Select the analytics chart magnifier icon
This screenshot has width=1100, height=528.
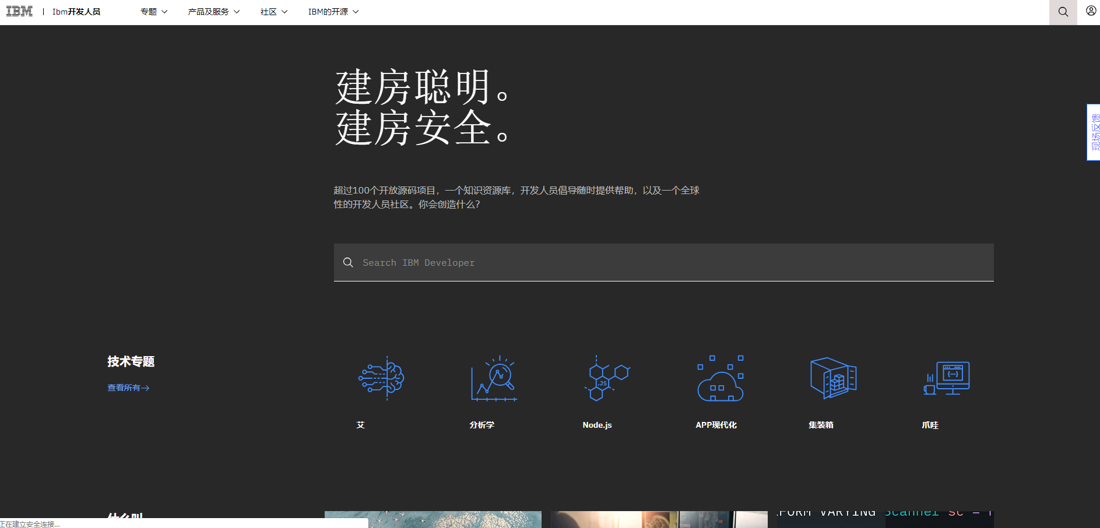tap(494, 378)
